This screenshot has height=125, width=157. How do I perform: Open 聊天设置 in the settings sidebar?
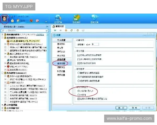pos(61,71)
